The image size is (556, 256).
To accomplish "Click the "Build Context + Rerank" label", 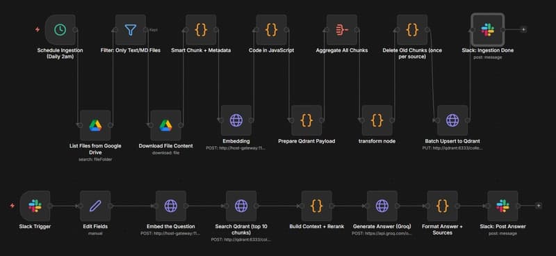I will (317, 226).
